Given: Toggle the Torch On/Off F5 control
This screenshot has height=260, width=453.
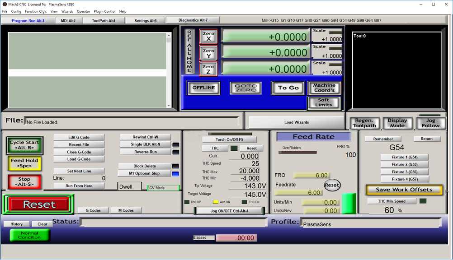Looking at the screenshot, I should pyautogui.click(x=229, y=139).
